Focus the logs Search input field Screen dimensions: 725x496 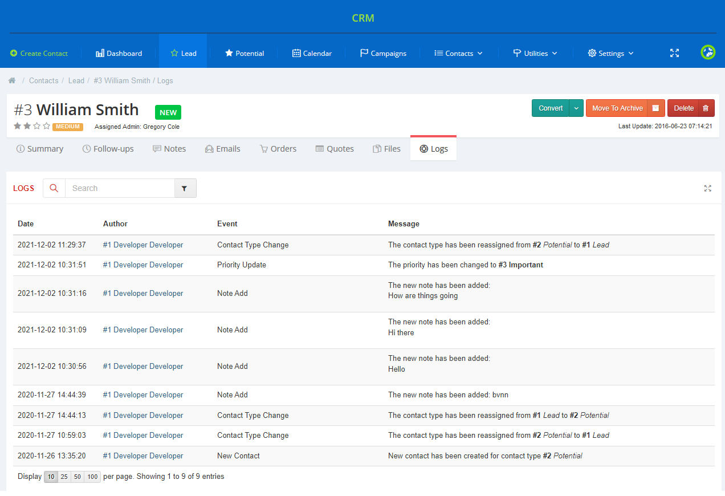pos(120,188)
